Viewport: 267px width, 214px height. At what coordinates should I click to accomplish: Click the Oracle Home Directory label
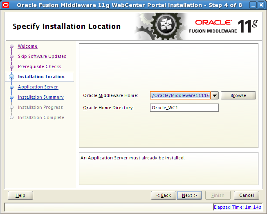coord(108,108)
